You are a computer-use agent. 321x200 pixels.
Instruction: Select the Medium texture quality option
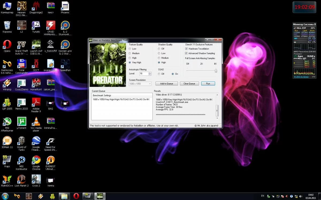130,53
